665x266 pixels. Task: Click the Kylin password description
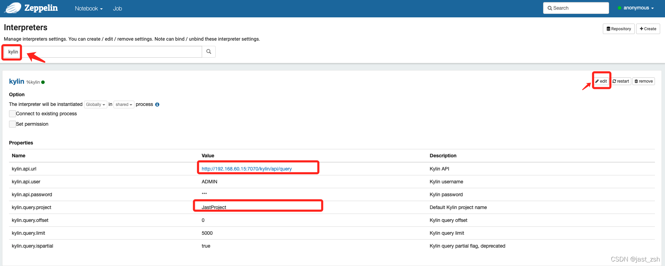[446, 194]
